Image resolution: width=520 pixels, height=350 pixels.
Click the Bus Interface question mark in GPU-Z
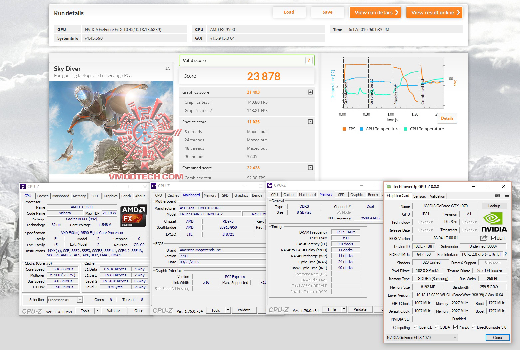(x=506, y=254)
